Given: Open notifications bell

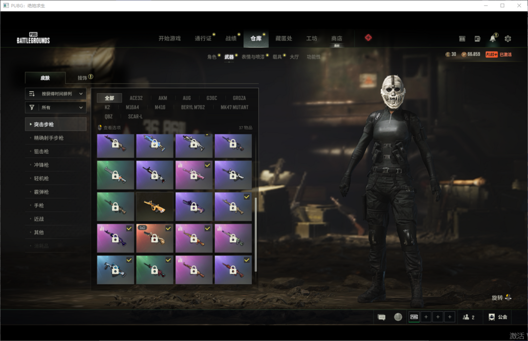Looking at the screenshot, I should tap(493, 39).
